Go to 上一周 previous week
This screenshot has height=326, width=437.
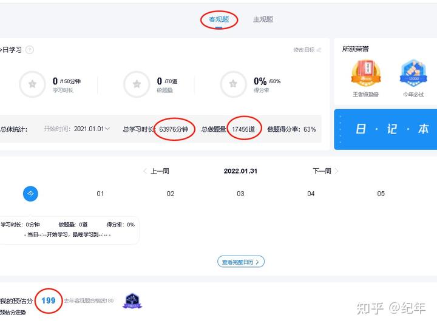coord(157,171)
